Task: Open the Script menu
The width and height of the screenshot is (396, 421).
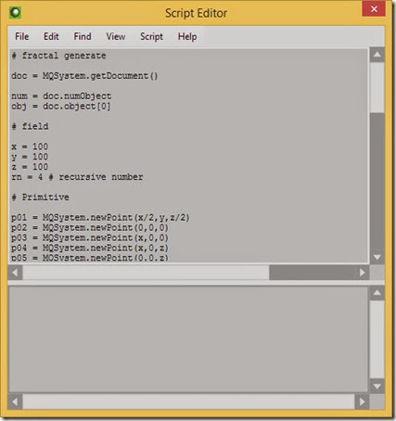Action: coord(151,36)
